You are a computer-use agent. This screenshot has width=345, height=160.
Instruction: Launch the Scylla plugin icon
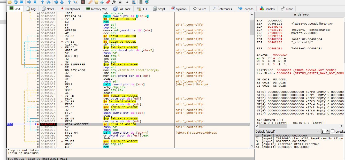(83, 2)
